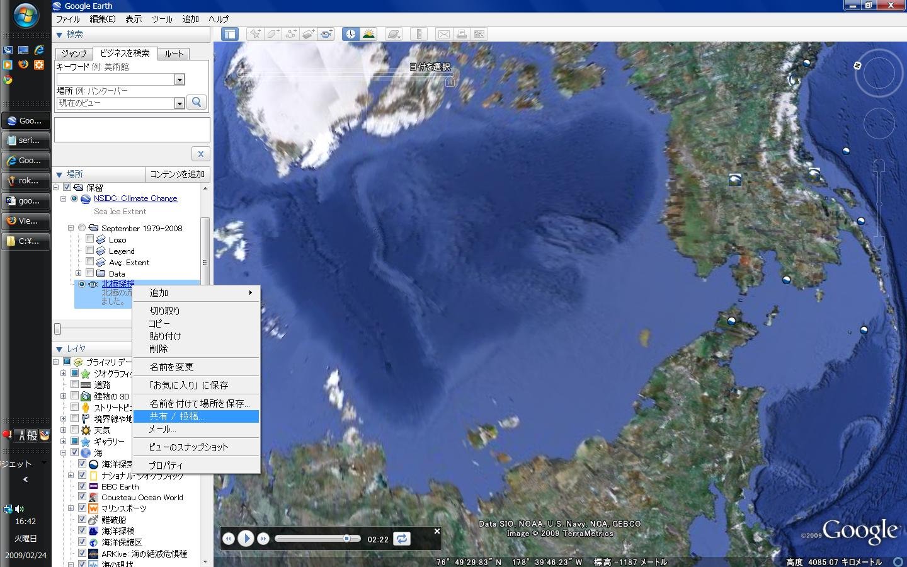Click the 天気 weather sun icon
907x567 pixels.
[x=86, y=430]
